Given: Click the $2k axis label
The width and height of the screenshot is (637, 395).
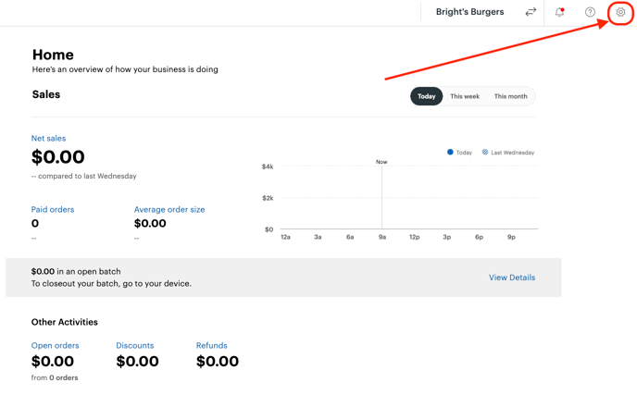Looking at the screenshot, I should click(268, 198).
